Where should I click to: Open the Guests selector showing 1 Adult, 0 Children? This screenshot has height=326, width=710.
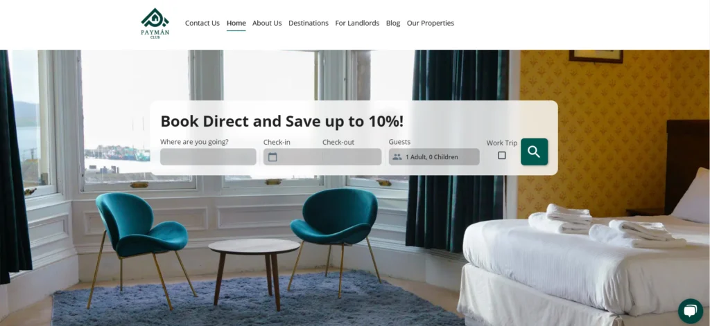pyautogui.click(x=434, y=157)
